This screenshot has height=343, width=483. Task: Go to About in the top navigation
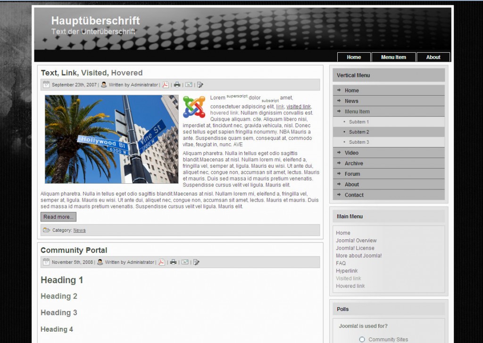pos(433,57)
